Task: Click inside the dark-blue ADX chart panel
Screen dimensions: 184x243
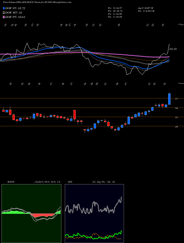Action: [94, 214]
